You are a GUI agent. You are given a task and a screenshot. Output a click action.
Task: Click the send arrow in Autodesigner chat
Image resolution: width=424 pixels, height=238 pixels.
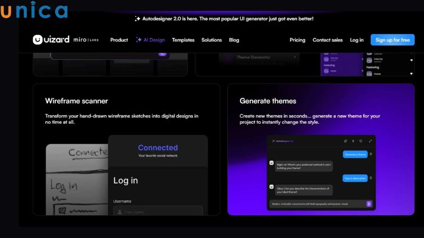(x=369, y=204)
